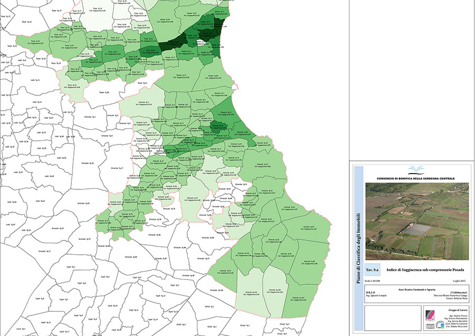Open the aerial farmland photo
The height and width of the screenshot is (336, 475).
click(x=417, y=222)
